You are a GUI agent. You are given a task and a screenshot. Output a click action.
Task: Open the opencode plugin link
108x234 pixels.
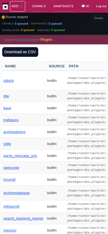tap(11, 168)
